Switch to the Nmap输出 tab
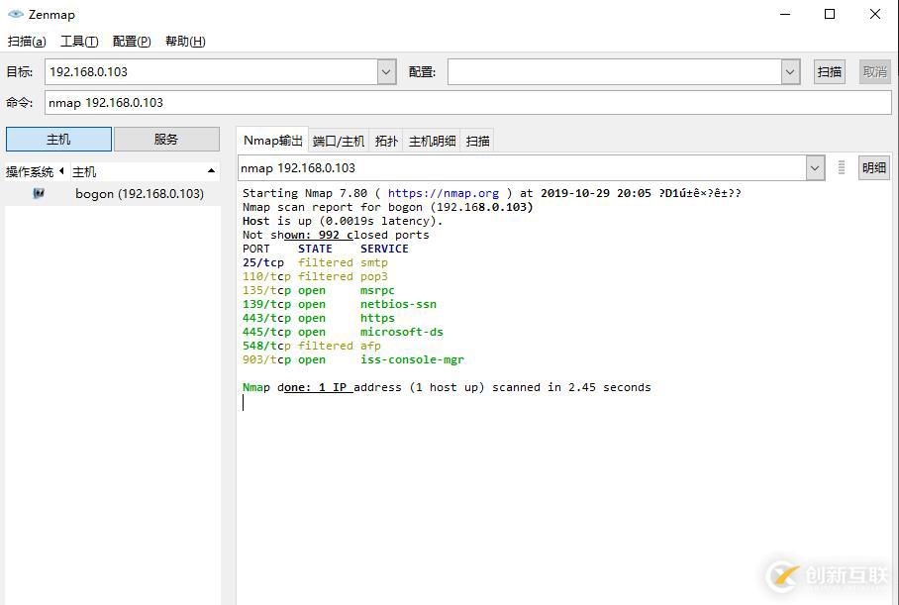Image resolution: width=899 pixels, height=605 pixels. 272,141
